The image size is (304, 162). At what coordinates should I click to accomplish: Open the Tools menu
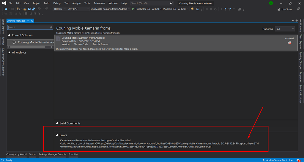pos(87,3)
